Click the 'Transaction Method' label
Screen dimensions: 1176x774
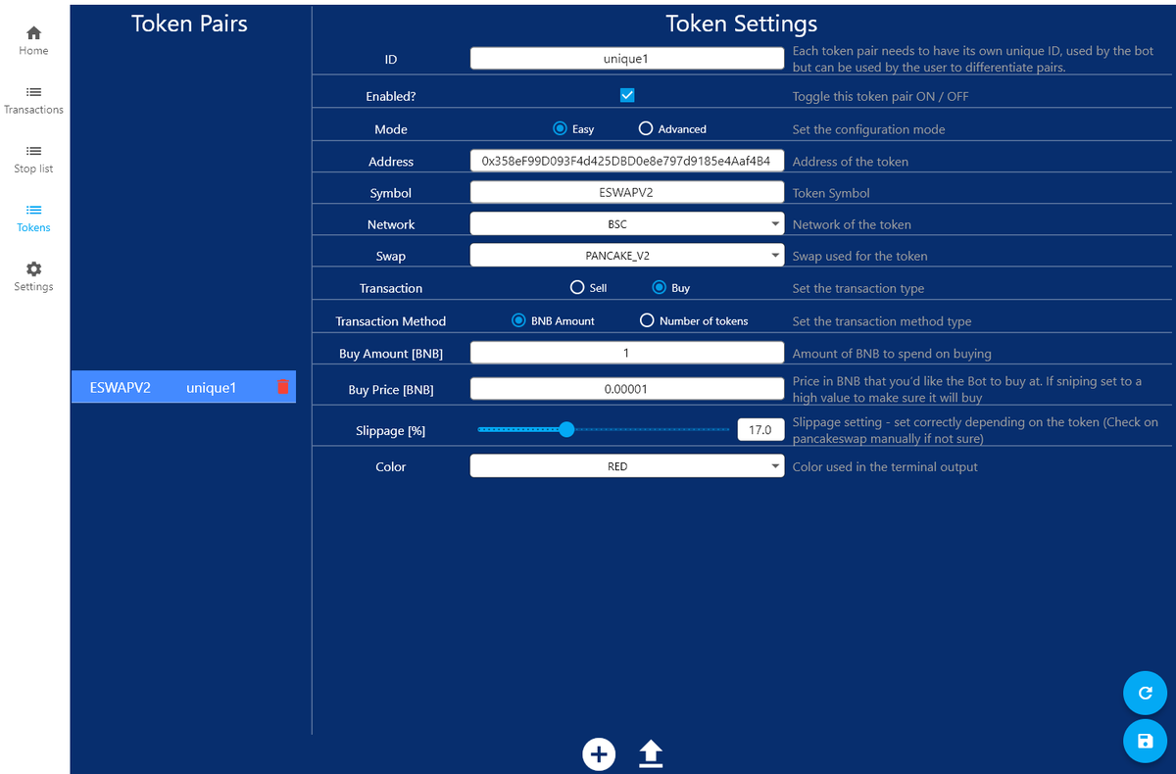pyautogui.click(x=391, y=321)
